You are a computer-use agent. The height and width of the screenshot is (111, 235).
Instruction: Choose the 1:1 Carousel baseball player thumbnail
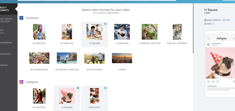(x=122, y=32)
